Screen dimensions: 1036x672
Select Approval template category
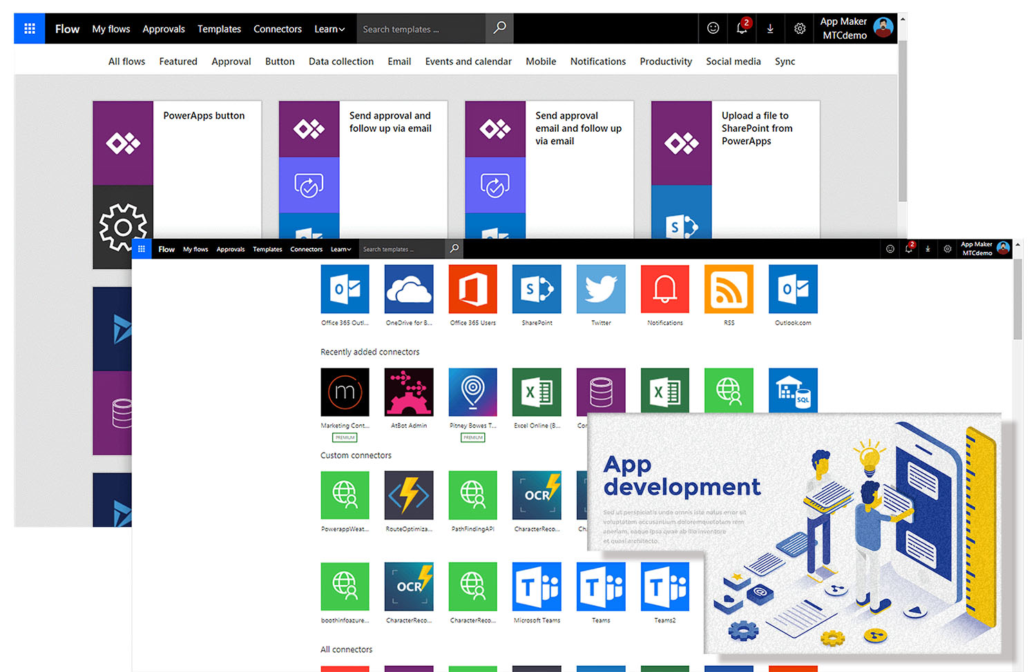tap(231, 61)
